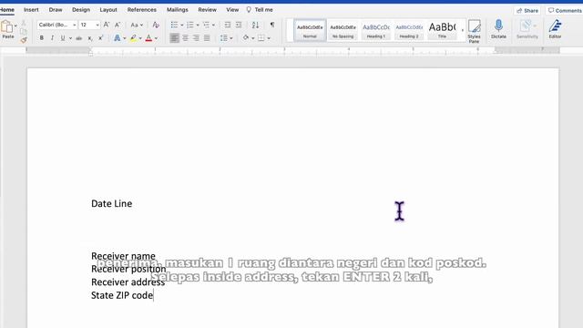
Task: Open highlight color picker arrow
Action: (140, 38)
